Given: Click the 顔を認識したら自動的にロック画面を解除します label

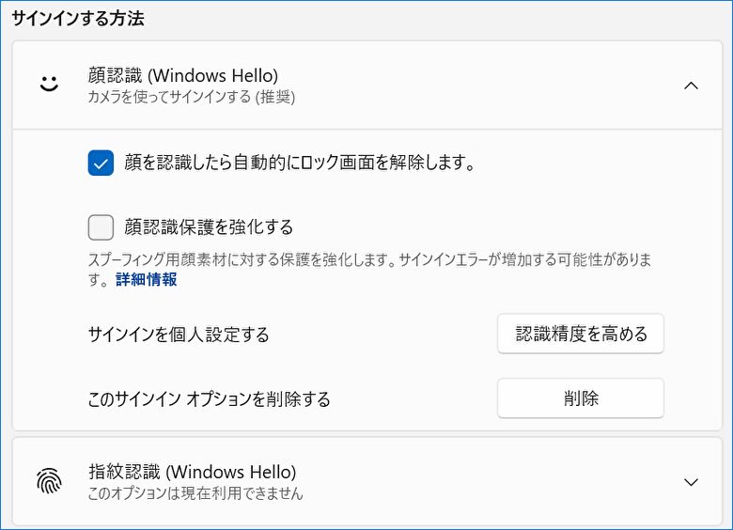Looking at the screenshot, I should click(299, 164).
